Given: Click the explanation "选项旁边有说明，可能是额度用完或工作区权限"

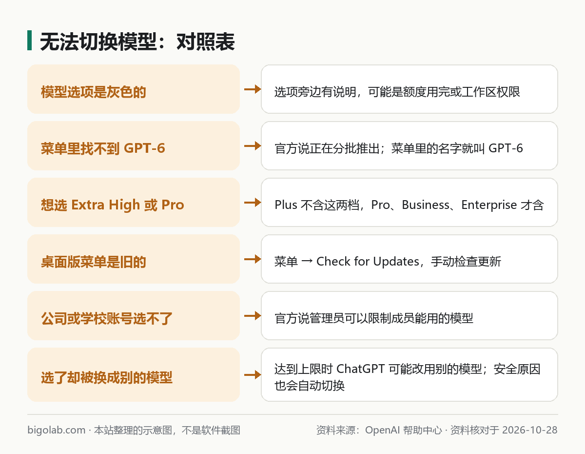Looking at the screenshot, I should click(x=397, y=92).
